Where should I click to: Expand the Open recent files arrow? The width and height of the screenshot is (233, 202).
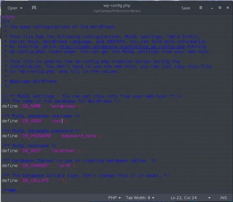pos(21,8)
